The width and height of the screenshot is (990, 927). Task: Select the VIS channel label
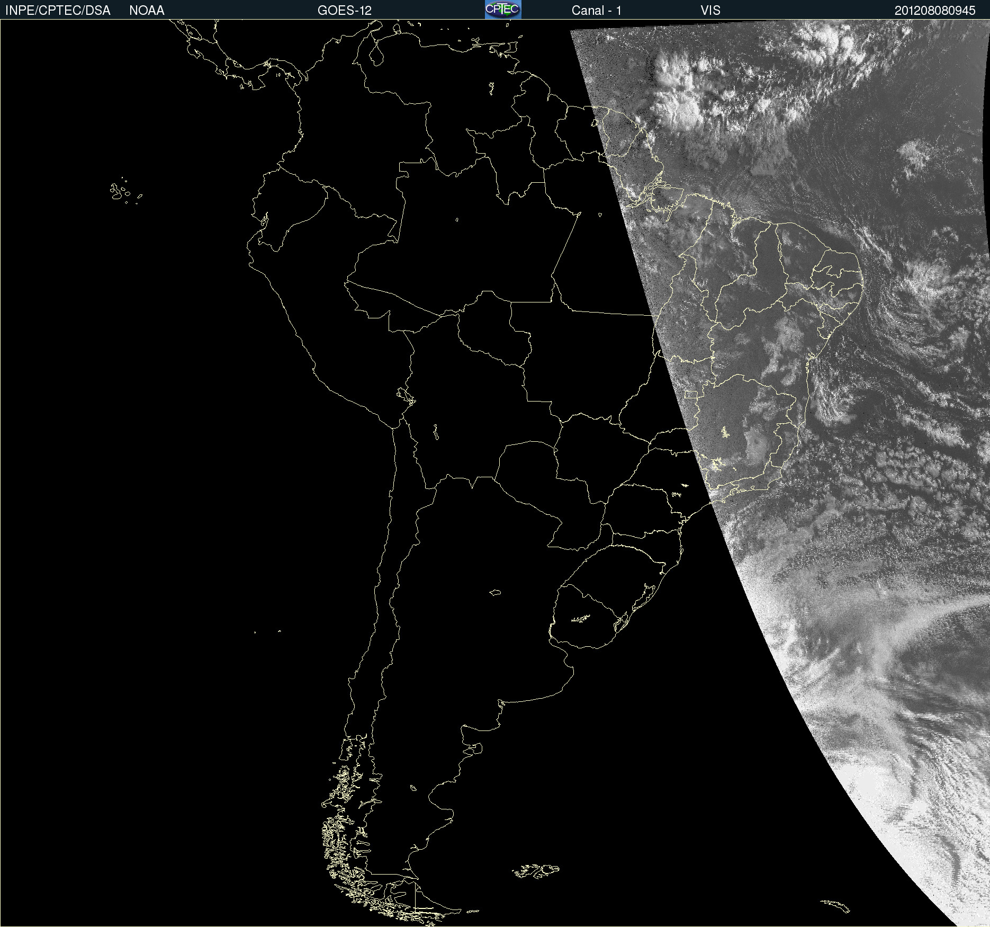point(710,11)
